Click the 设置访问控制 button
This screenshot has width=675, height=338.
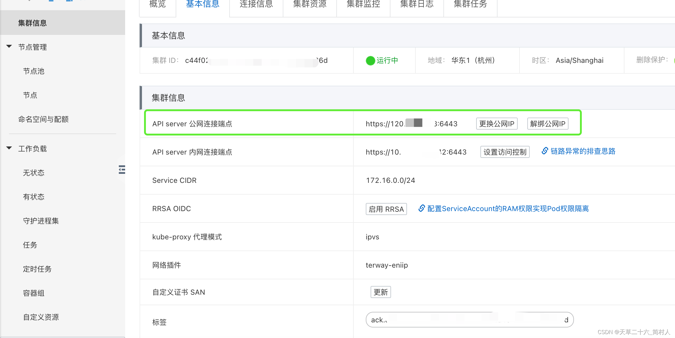point(505,152)
